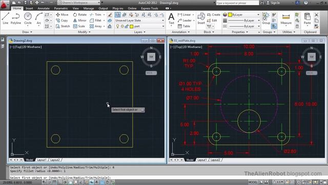This screenshot has width=328, height=185.
Task: Click the Edit block button
Action: (212, 21)
